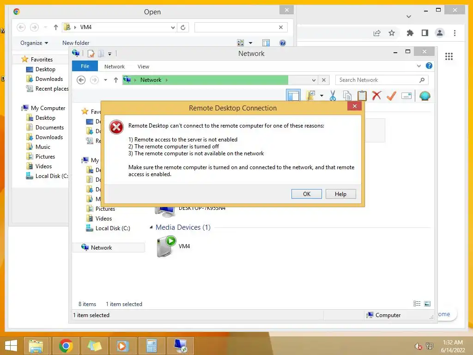Viewport: 473px width, 355px height.
Task: Select the VM4 media device
Action: [x=174, y=246]
